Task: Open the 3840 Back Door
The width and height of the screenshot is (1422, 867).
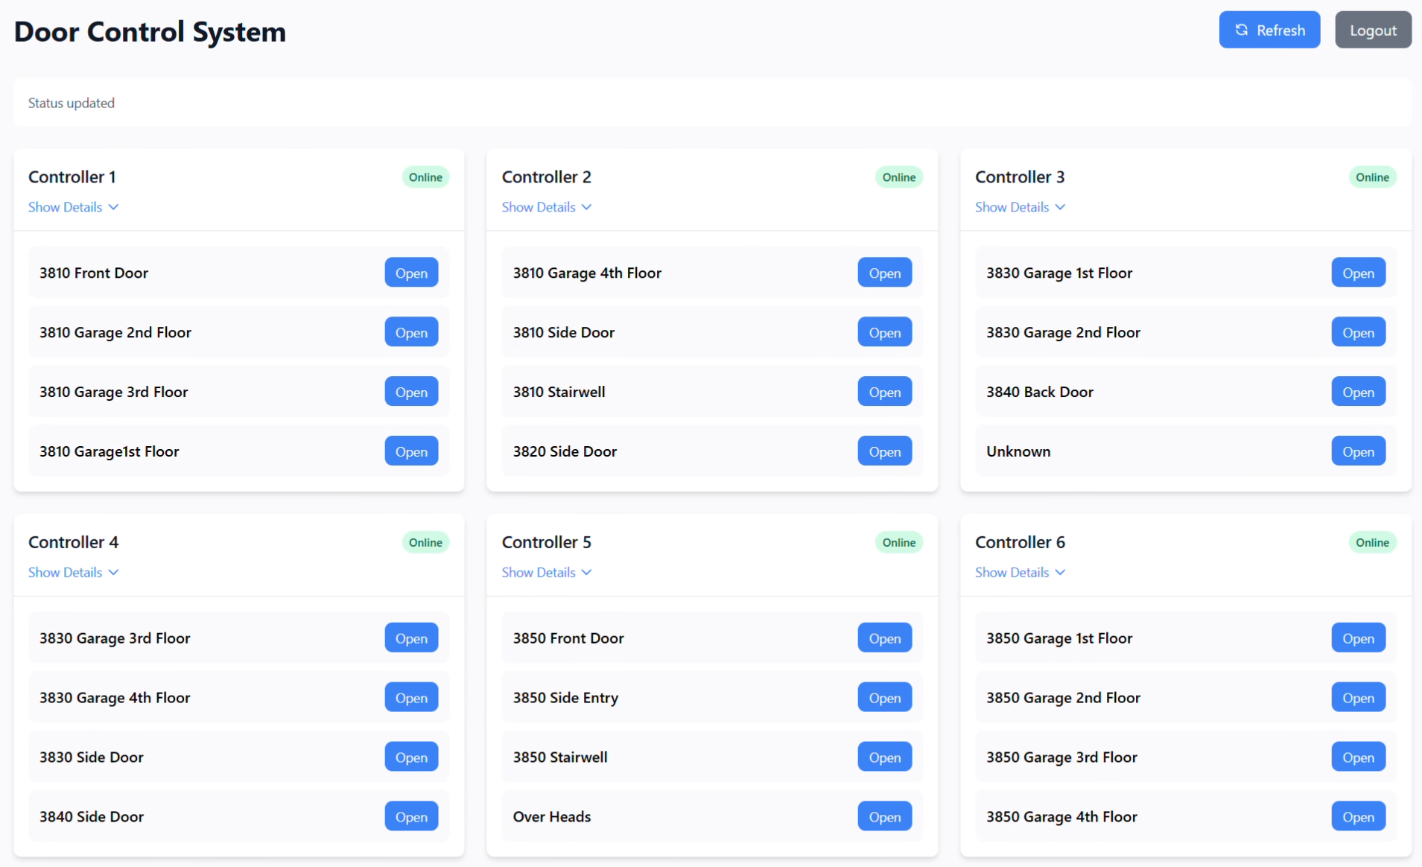Action: click(x=1357, y=392)
